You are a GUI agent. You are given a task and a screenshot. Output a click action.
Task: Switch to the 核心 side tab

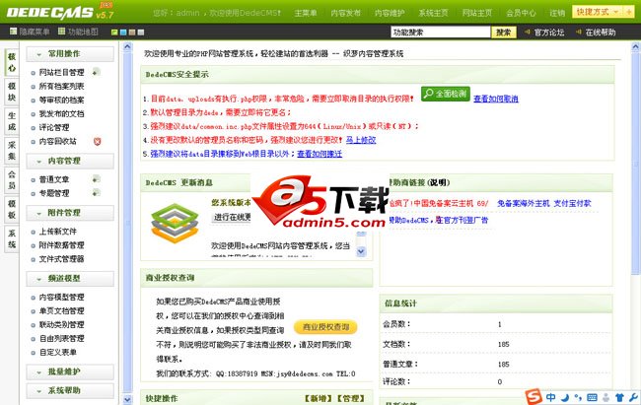pos(12,62)
